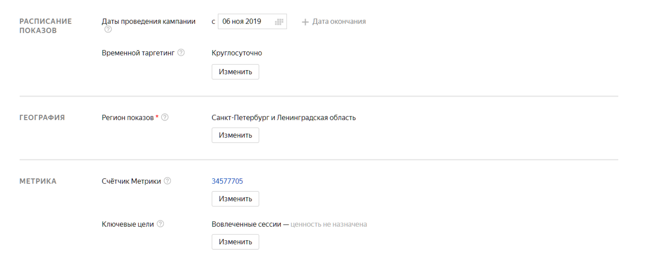Click the Круглосуточно schedule value text

coord(236,53)
